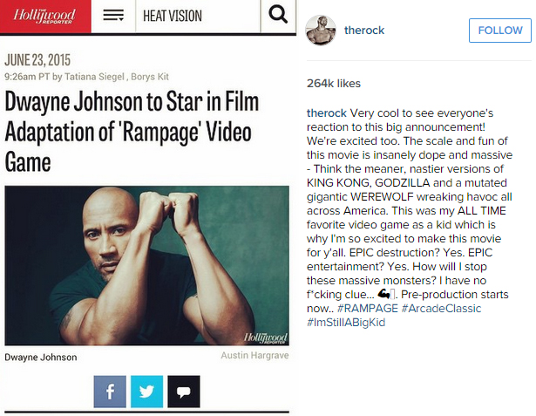The width and height of the screenshot is (536, 416).
Task: Open author Tatiana Siegel's page
Action: (x=94, y=77)
